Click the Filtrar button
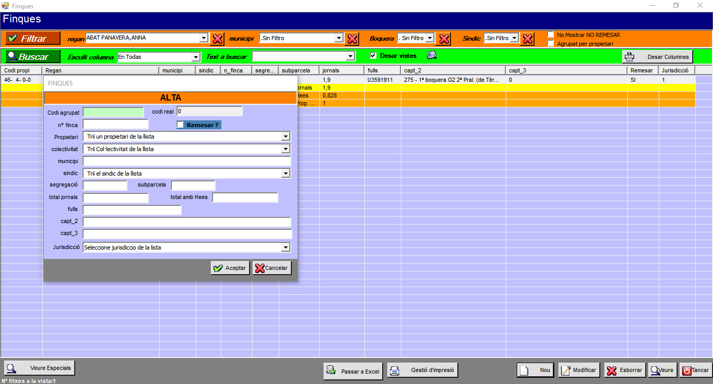 (x=33, y=39)
